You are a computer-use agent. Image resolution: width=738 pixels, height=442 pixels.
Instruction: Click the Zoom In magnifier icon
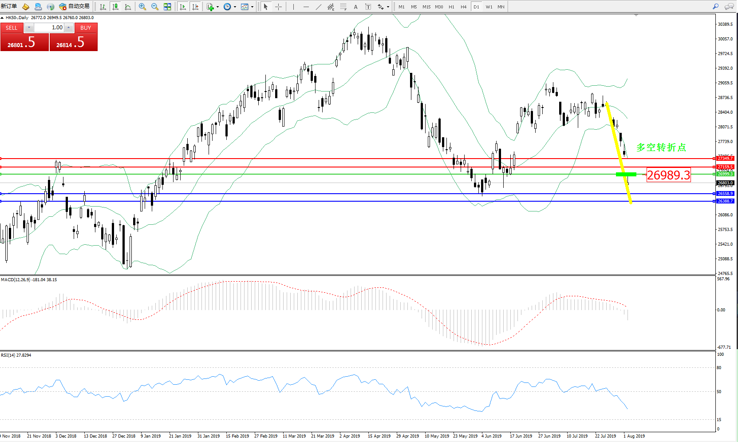coord(142,7)
